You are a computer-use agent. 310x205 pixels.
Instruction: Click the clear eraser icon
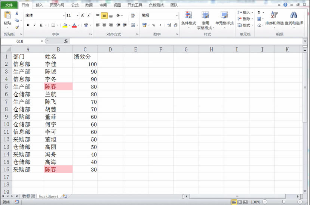point(259,25)
